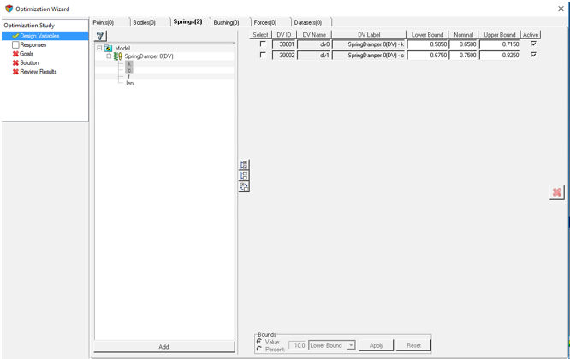Collapse the Model tree node
The width and height of the screenshot is (570, 359).
pyautogui.click(x=99, y=49)
